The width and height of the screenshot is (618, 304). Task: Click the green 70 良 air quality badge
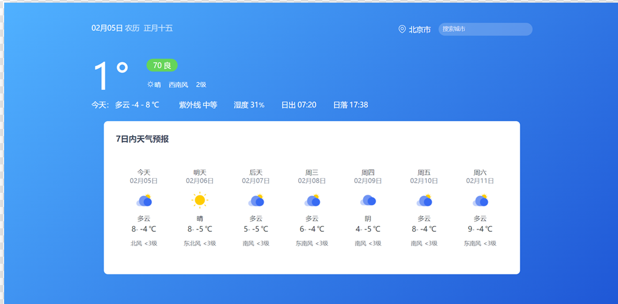[x=162, y=65]
